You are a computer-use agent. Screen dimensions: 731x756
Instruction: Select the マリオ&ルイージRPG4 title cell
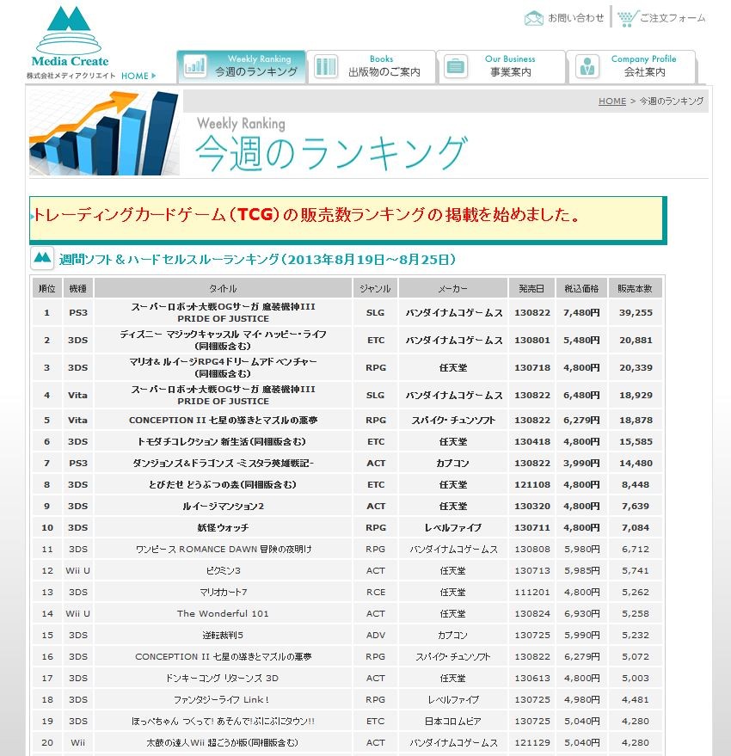click(x=223, y=367)
